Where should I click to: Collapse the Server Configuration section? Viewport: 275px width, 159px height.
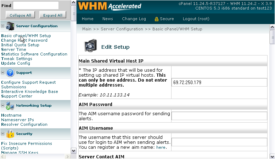coord(2,26)
